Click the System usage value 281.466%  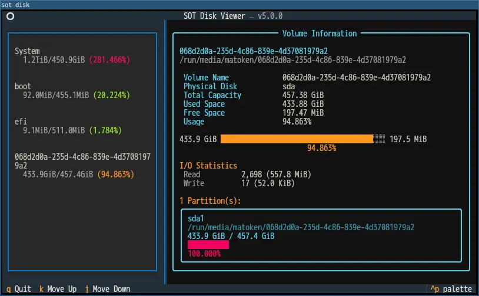109,60
